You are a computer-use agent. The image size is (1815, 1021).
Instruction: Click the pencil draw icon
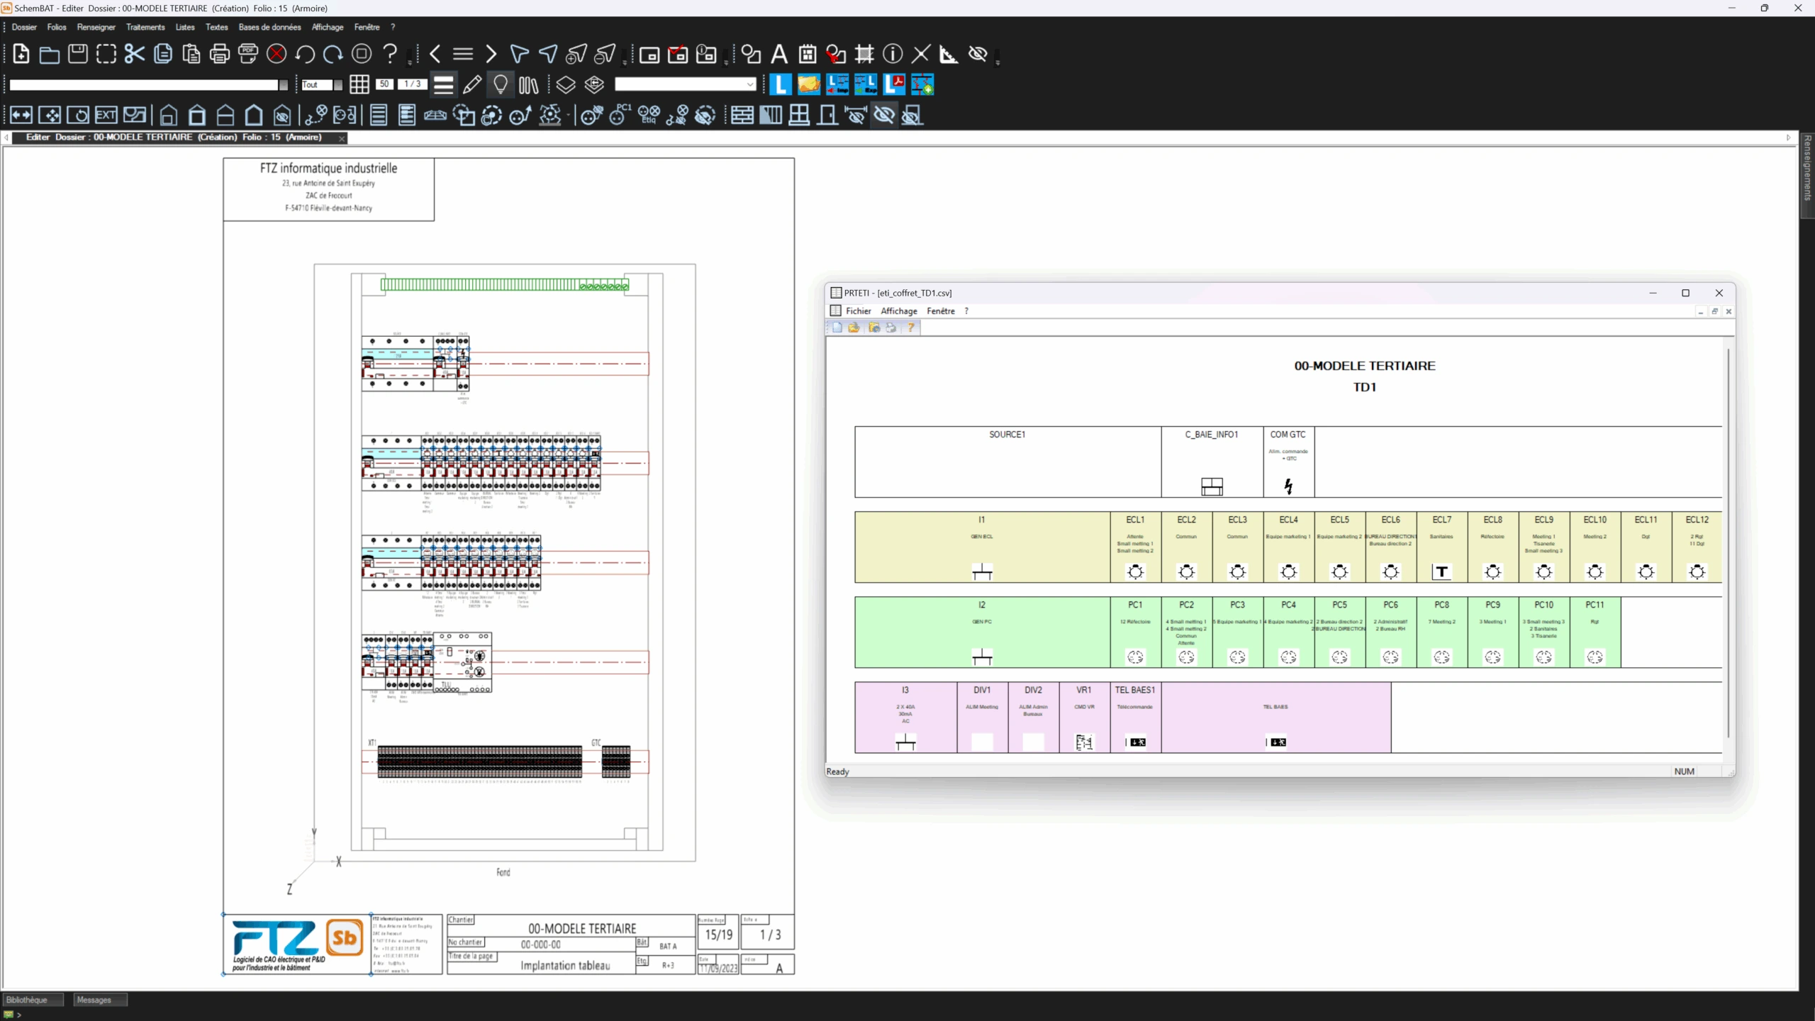[x=472, y=85]
